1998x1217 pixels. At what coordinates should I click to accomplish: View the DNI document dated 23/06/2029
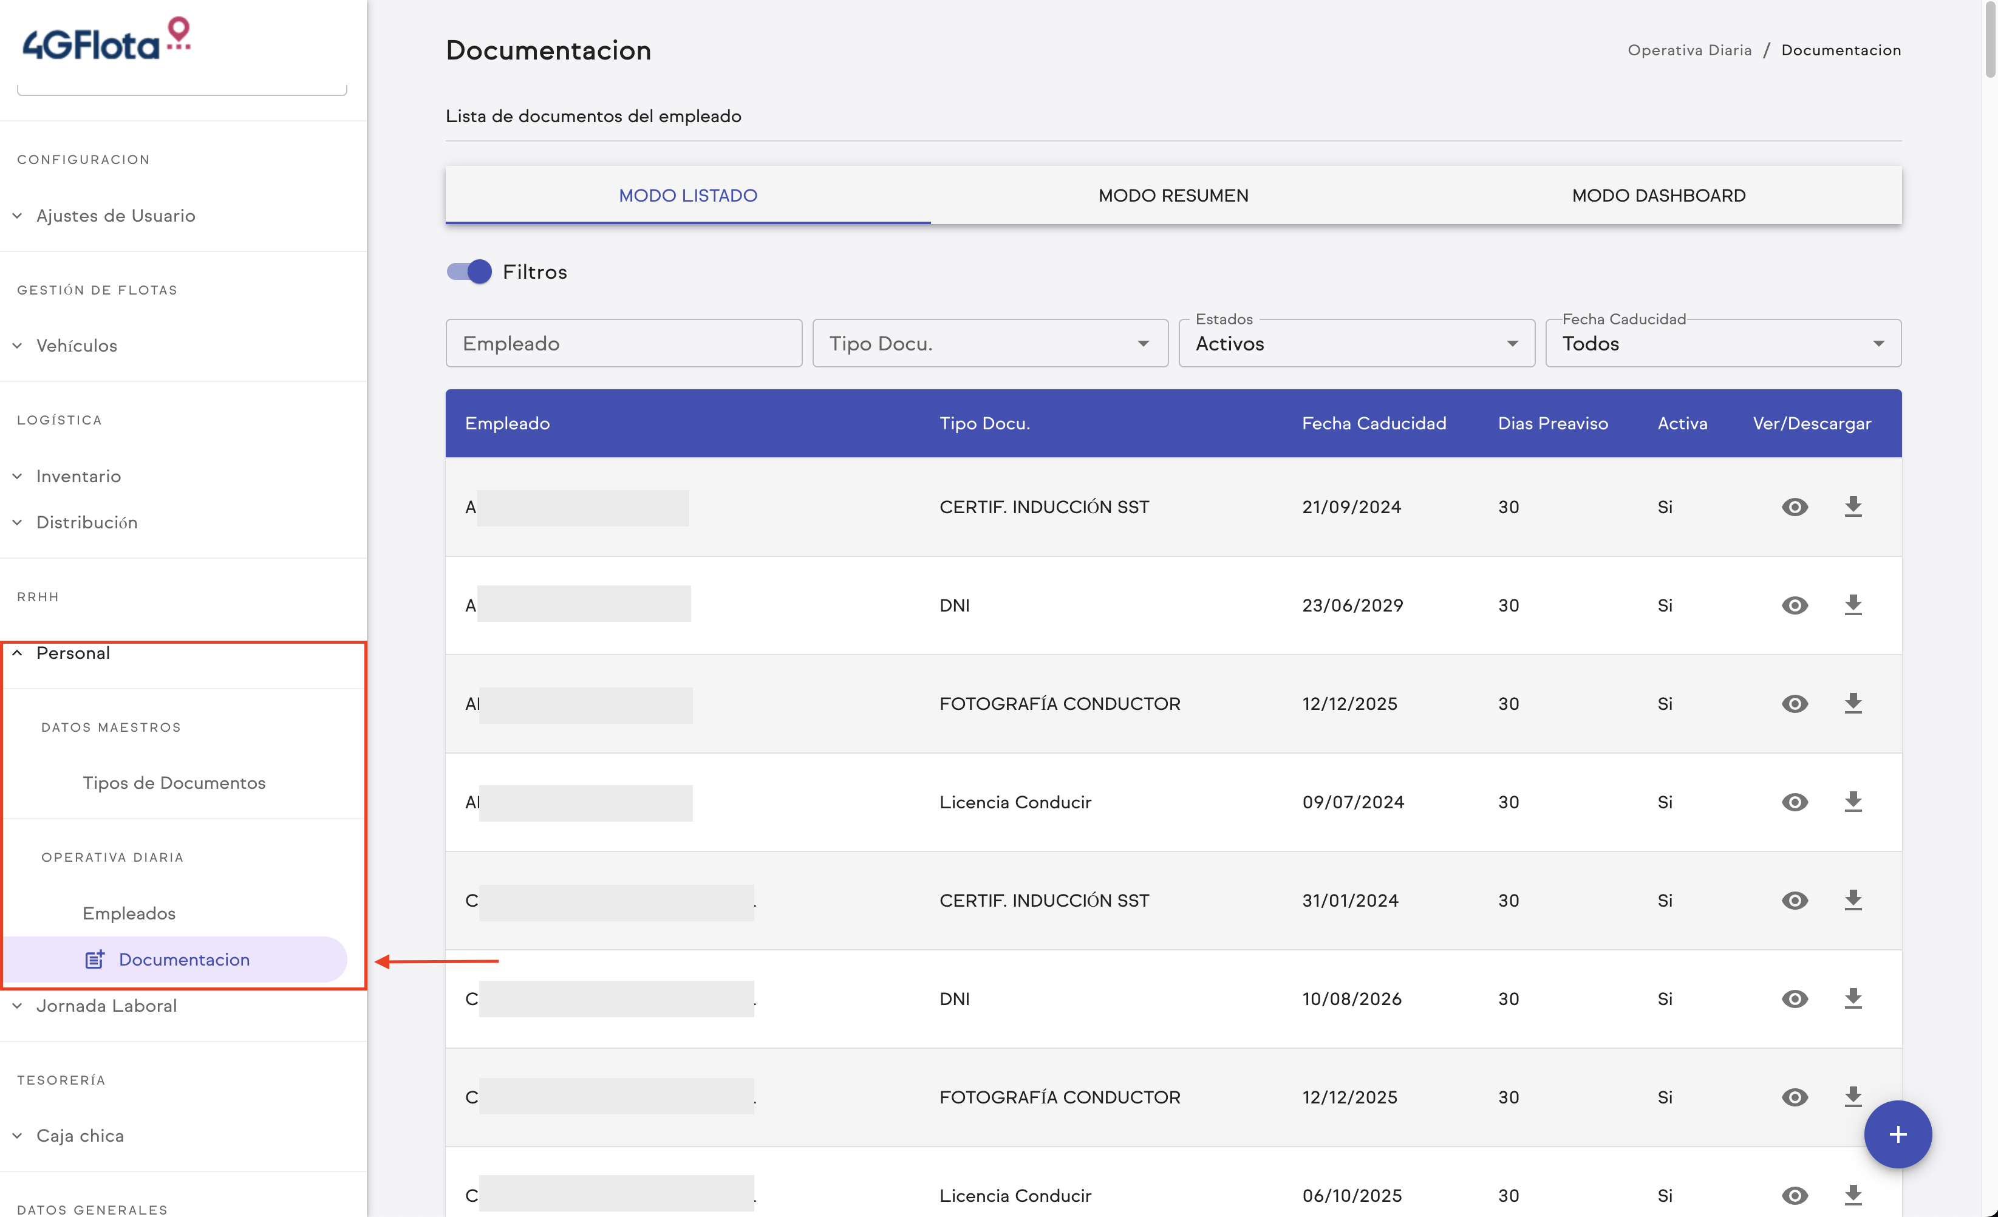click(1794, 605)
